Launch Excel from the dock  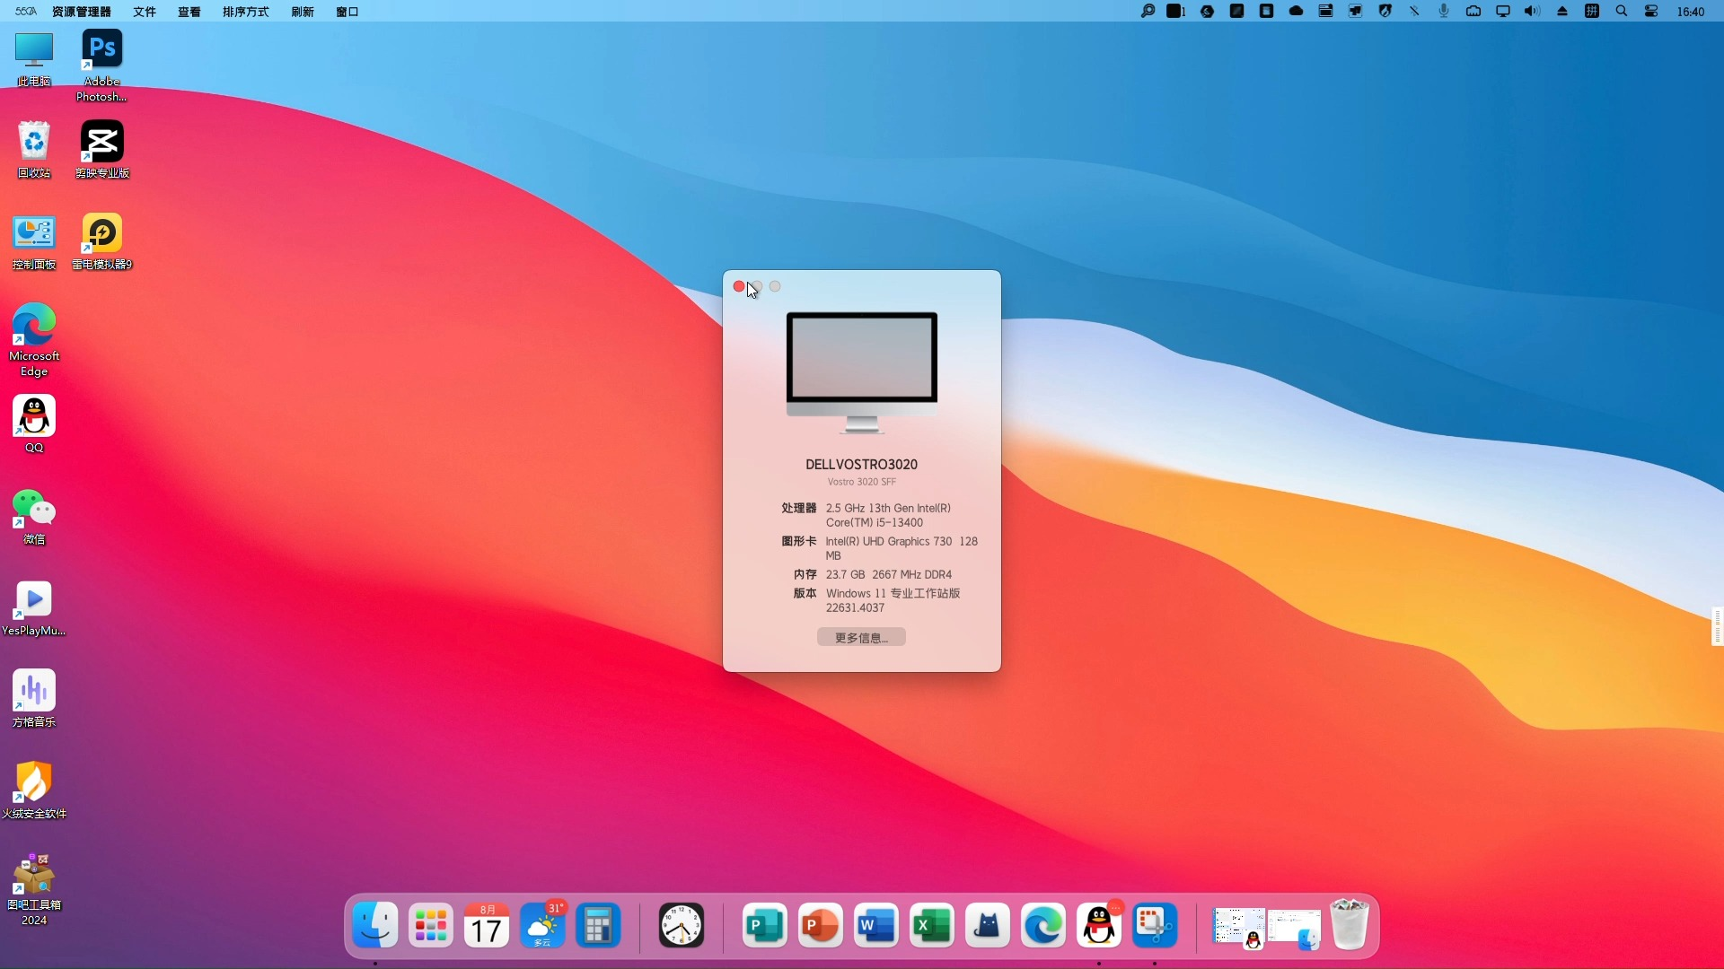(932, 925)
